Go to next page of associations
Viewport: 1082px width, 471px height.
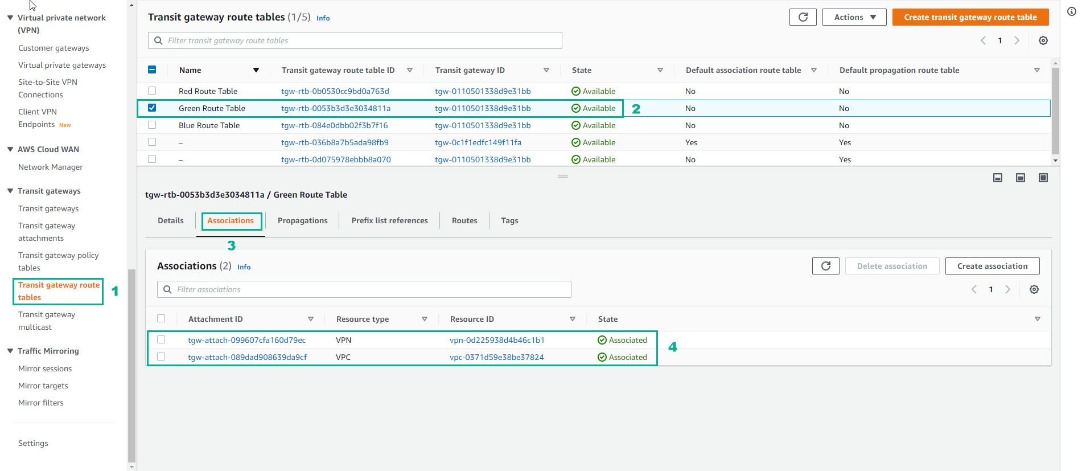tap(1007, 289)
